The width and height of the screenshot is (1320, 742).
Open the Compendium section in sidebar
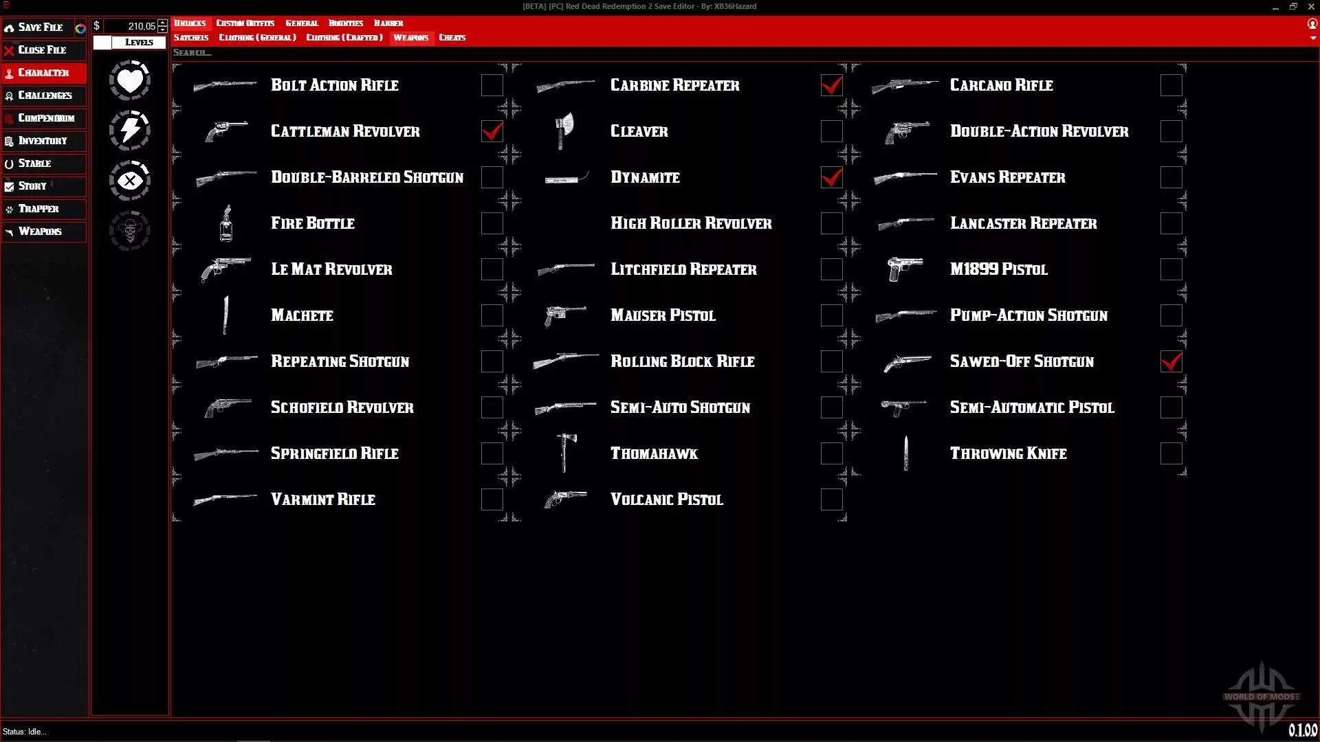[44, 118]
